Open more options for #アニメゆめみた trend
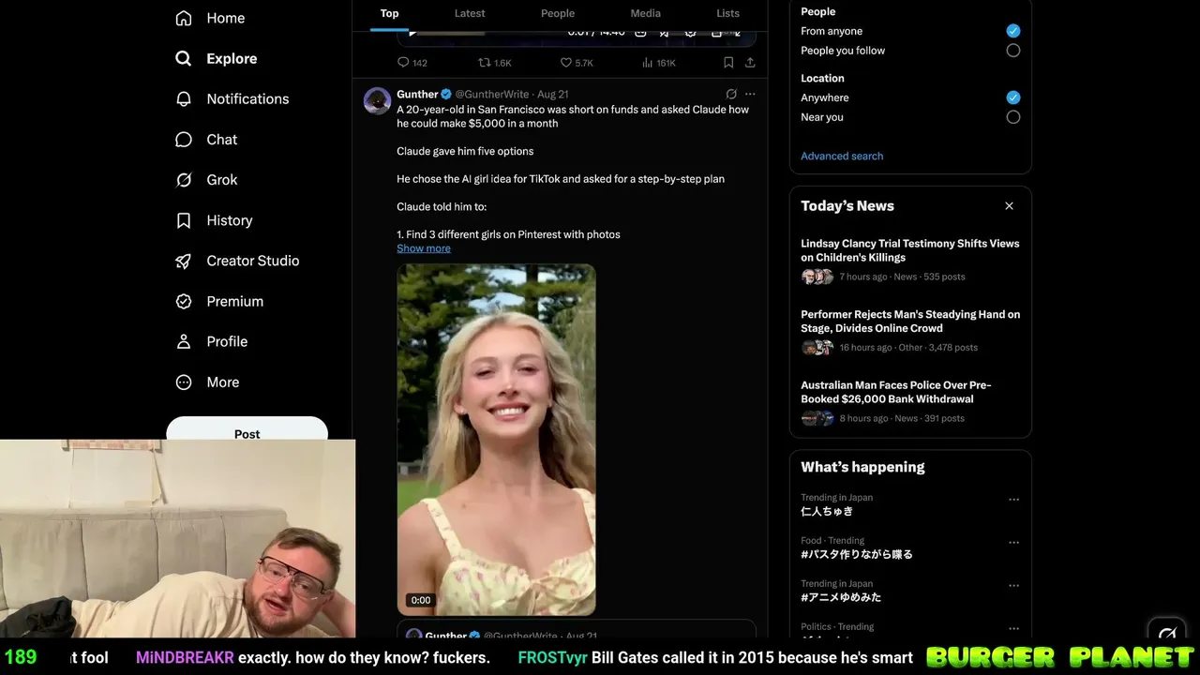Viewport: 1200px width, 675px height. point(1013,586)
